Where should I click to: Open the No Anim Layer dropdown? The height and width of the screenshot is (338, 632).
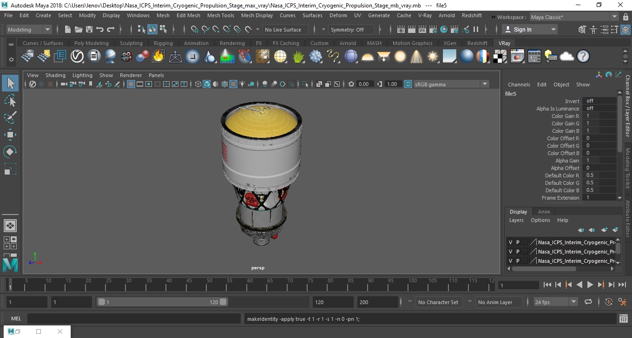click(498, 302)
